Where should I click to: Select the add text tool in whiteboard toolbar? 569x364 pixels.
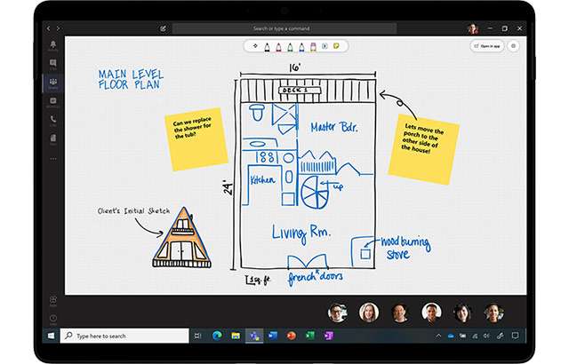[x=325, y=46]
